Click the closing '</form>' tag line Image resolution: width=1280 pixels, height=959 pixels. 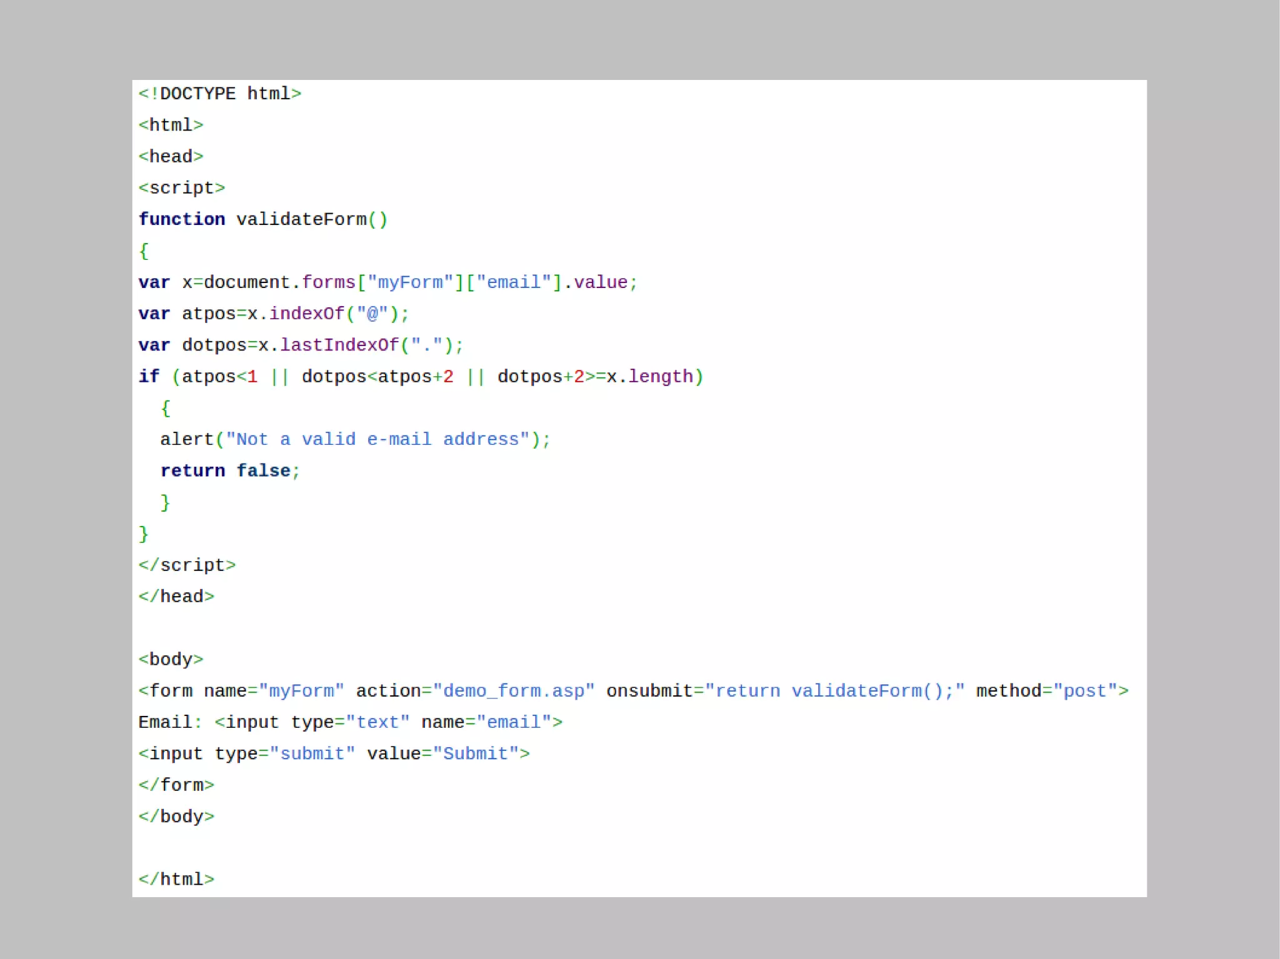point(176,785)
